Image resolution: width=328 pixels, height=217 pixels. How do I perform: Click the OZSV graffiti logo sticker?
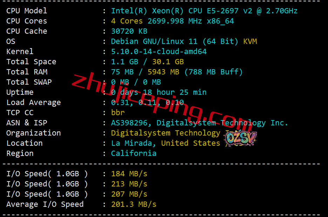coord(240,138)
